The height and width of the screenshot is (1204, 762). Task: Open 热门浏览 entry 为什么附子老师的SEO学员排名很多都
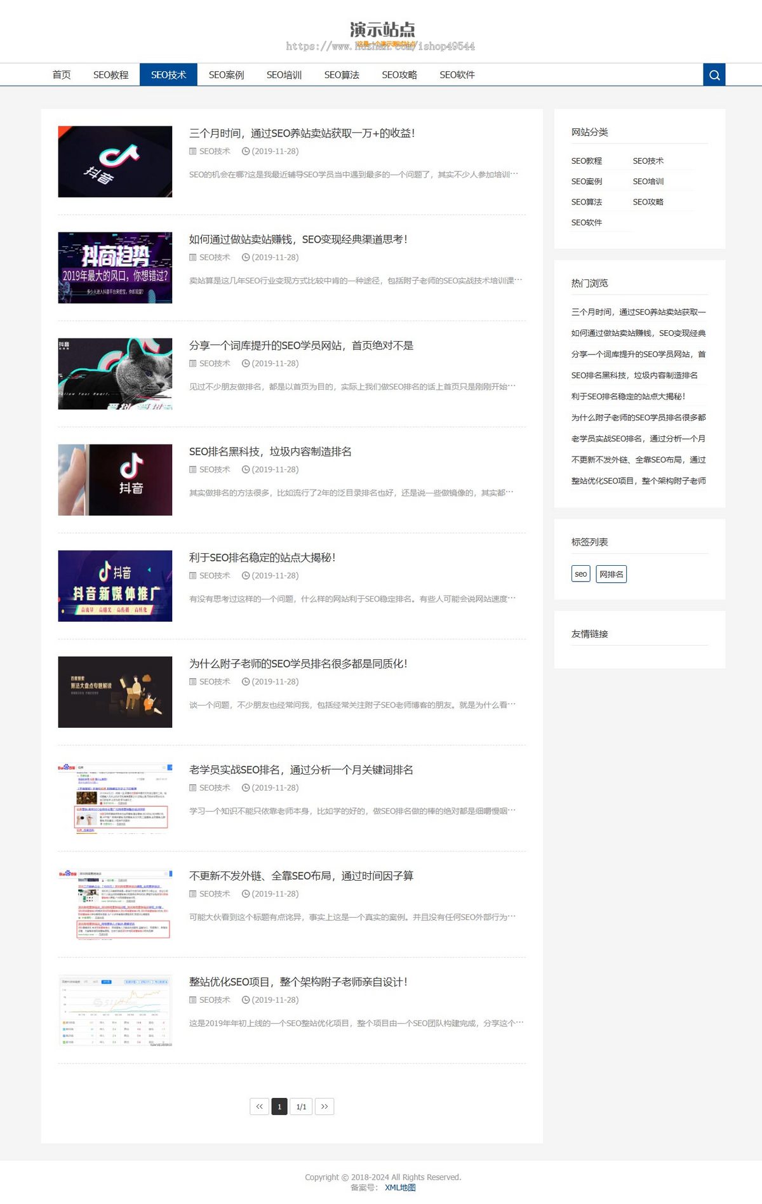click(x=639, y=417)
